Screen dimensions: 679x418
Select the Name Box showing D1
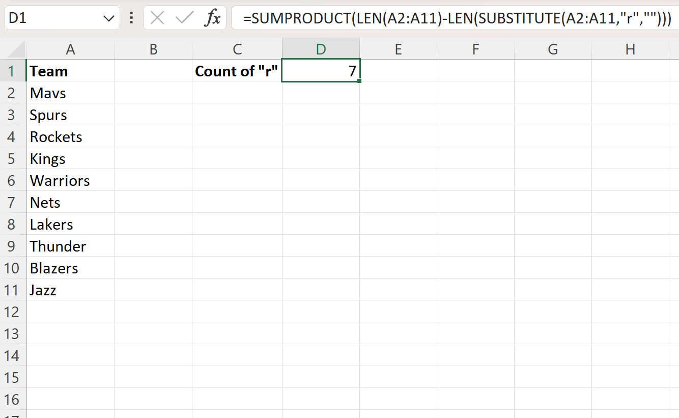coord(56,18)
